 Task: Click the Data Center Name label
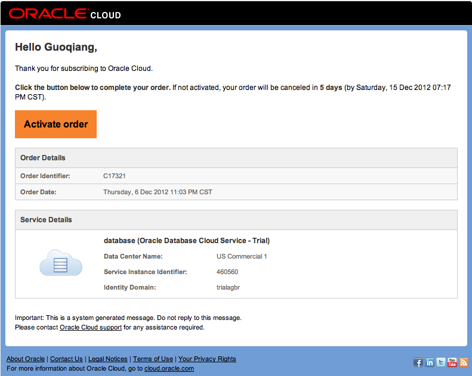click(x=133, y=256)
